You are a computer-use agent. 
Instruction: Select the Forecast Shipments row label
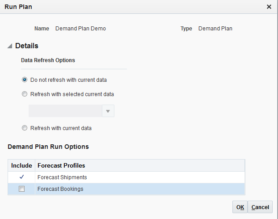click(62, 177)
